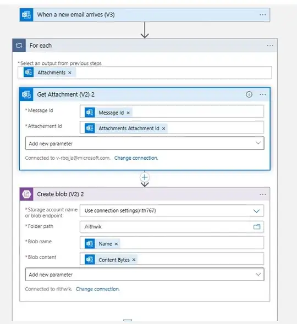Open the ellipsis menu of the email trigger
Screen dimensions: 297x324
coord(263,15)
